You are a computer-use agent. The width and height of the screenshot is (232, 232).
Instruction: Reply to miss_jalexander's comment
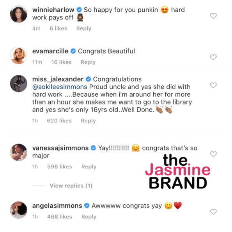[89, 121]
